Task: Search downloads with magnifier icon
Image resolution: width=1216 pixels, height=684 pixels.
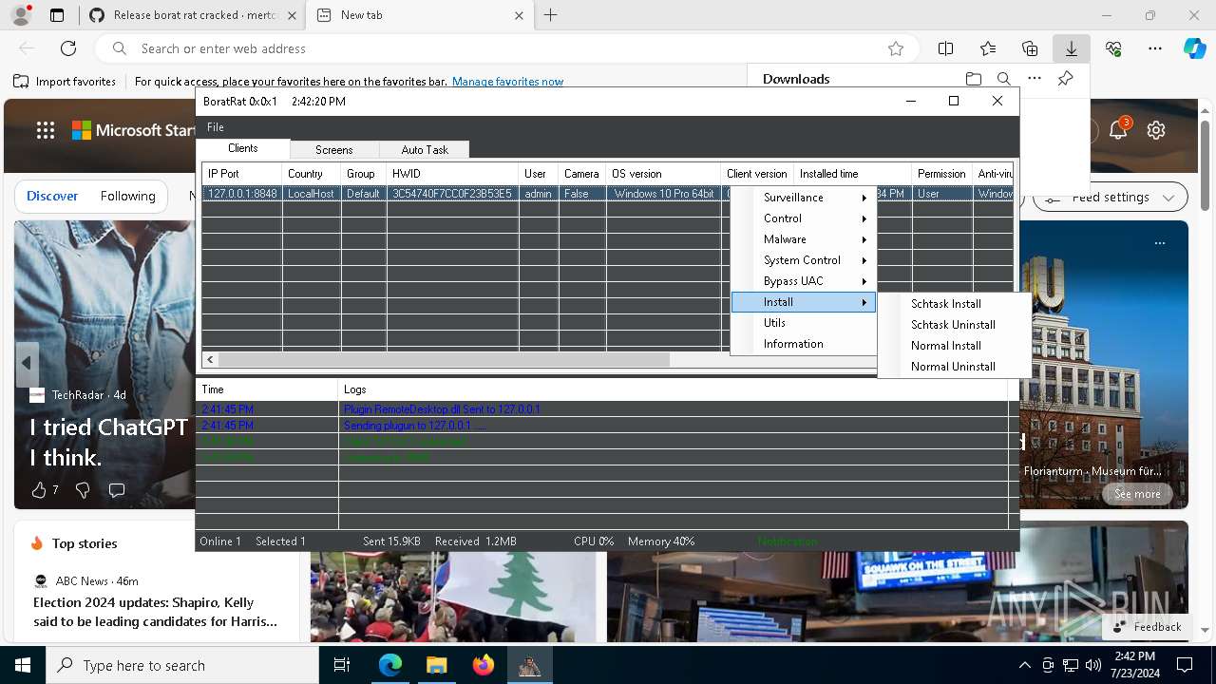Action: (x=1004, y=79)
